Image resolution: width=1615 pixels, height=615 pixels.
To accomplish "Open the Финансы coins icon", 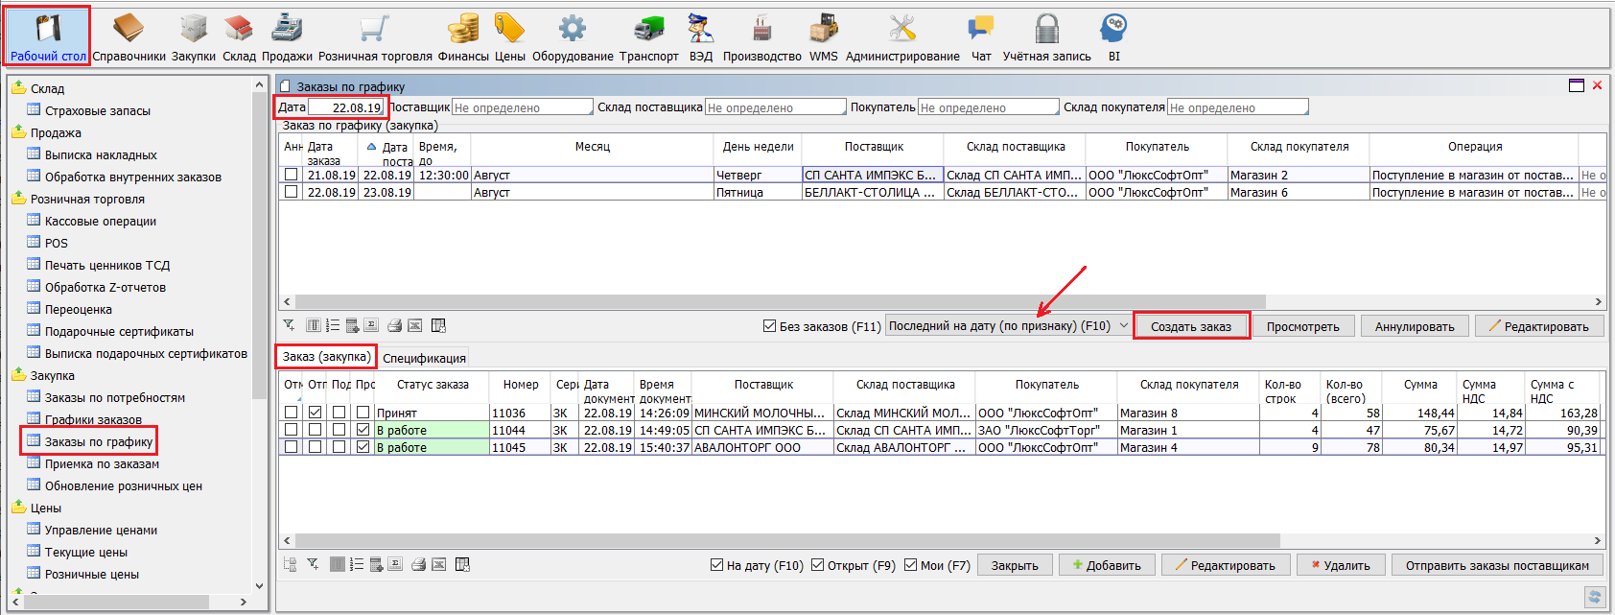I will click(x=463, y=37).
